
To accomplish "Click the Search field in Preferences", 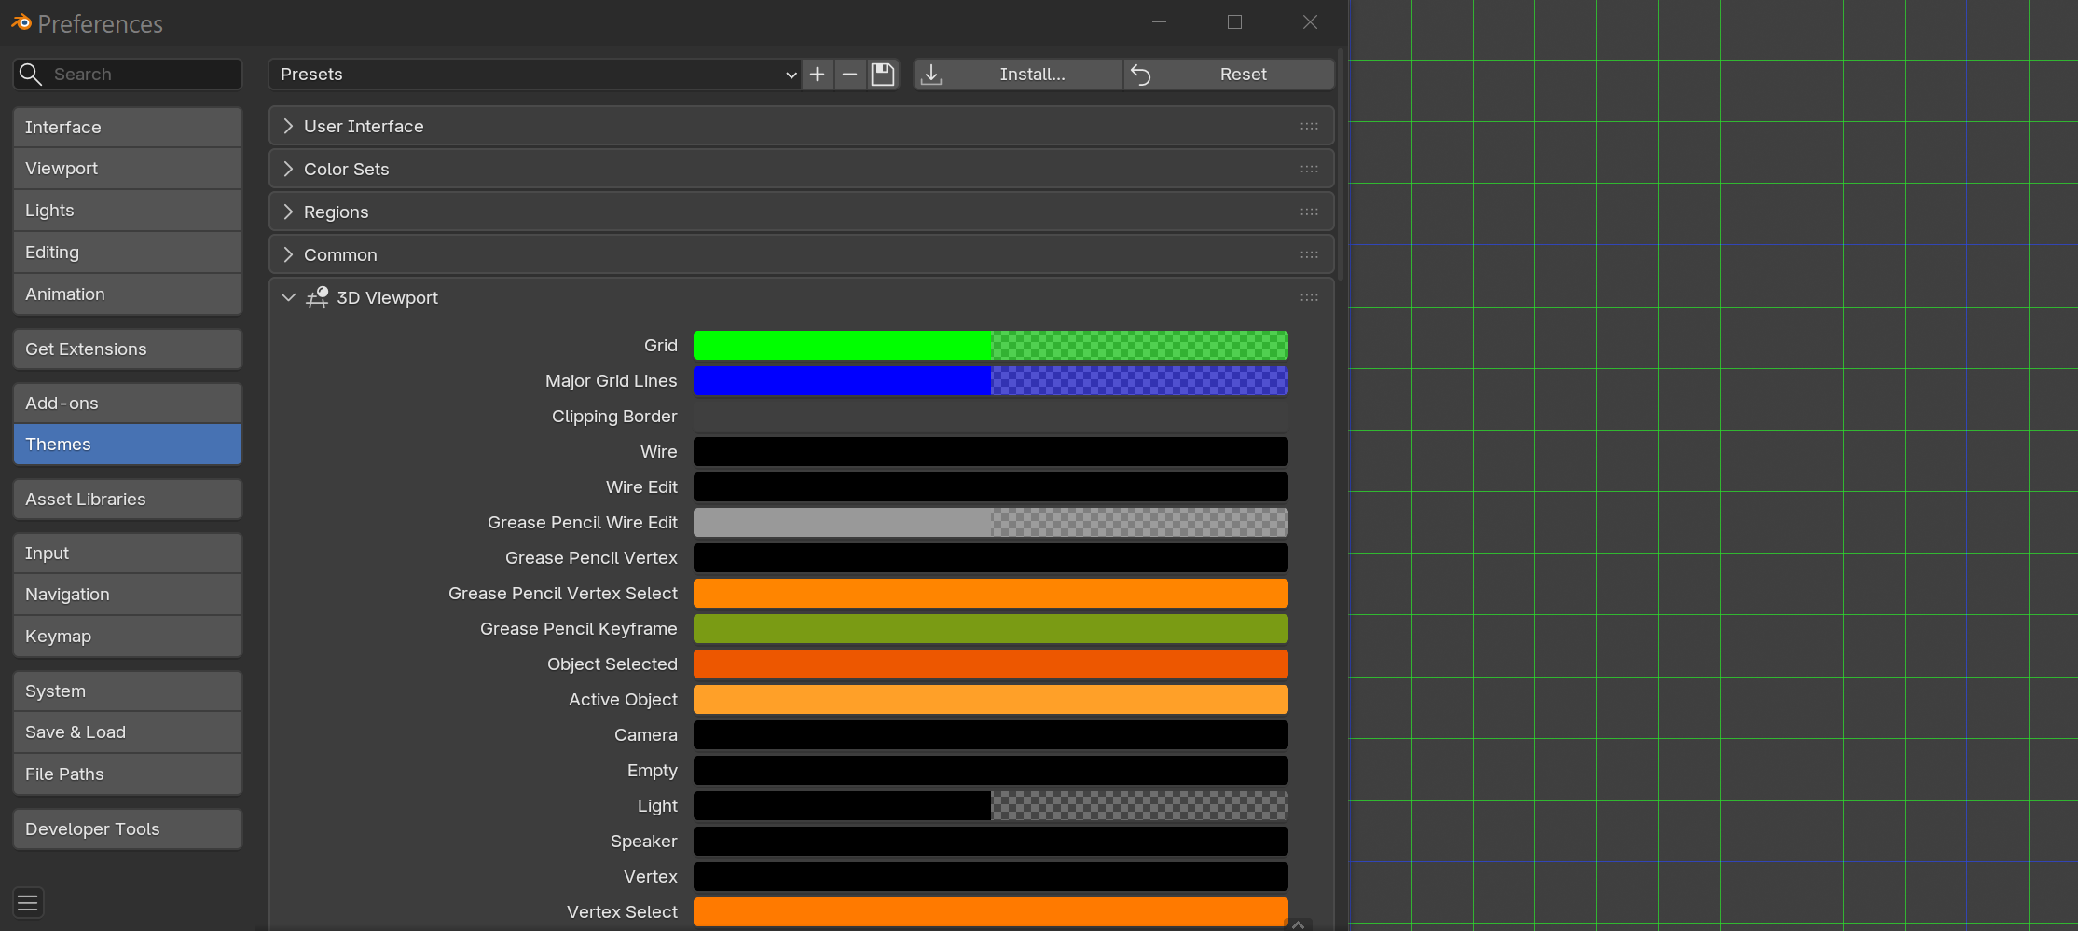I will tap(128, 75).
